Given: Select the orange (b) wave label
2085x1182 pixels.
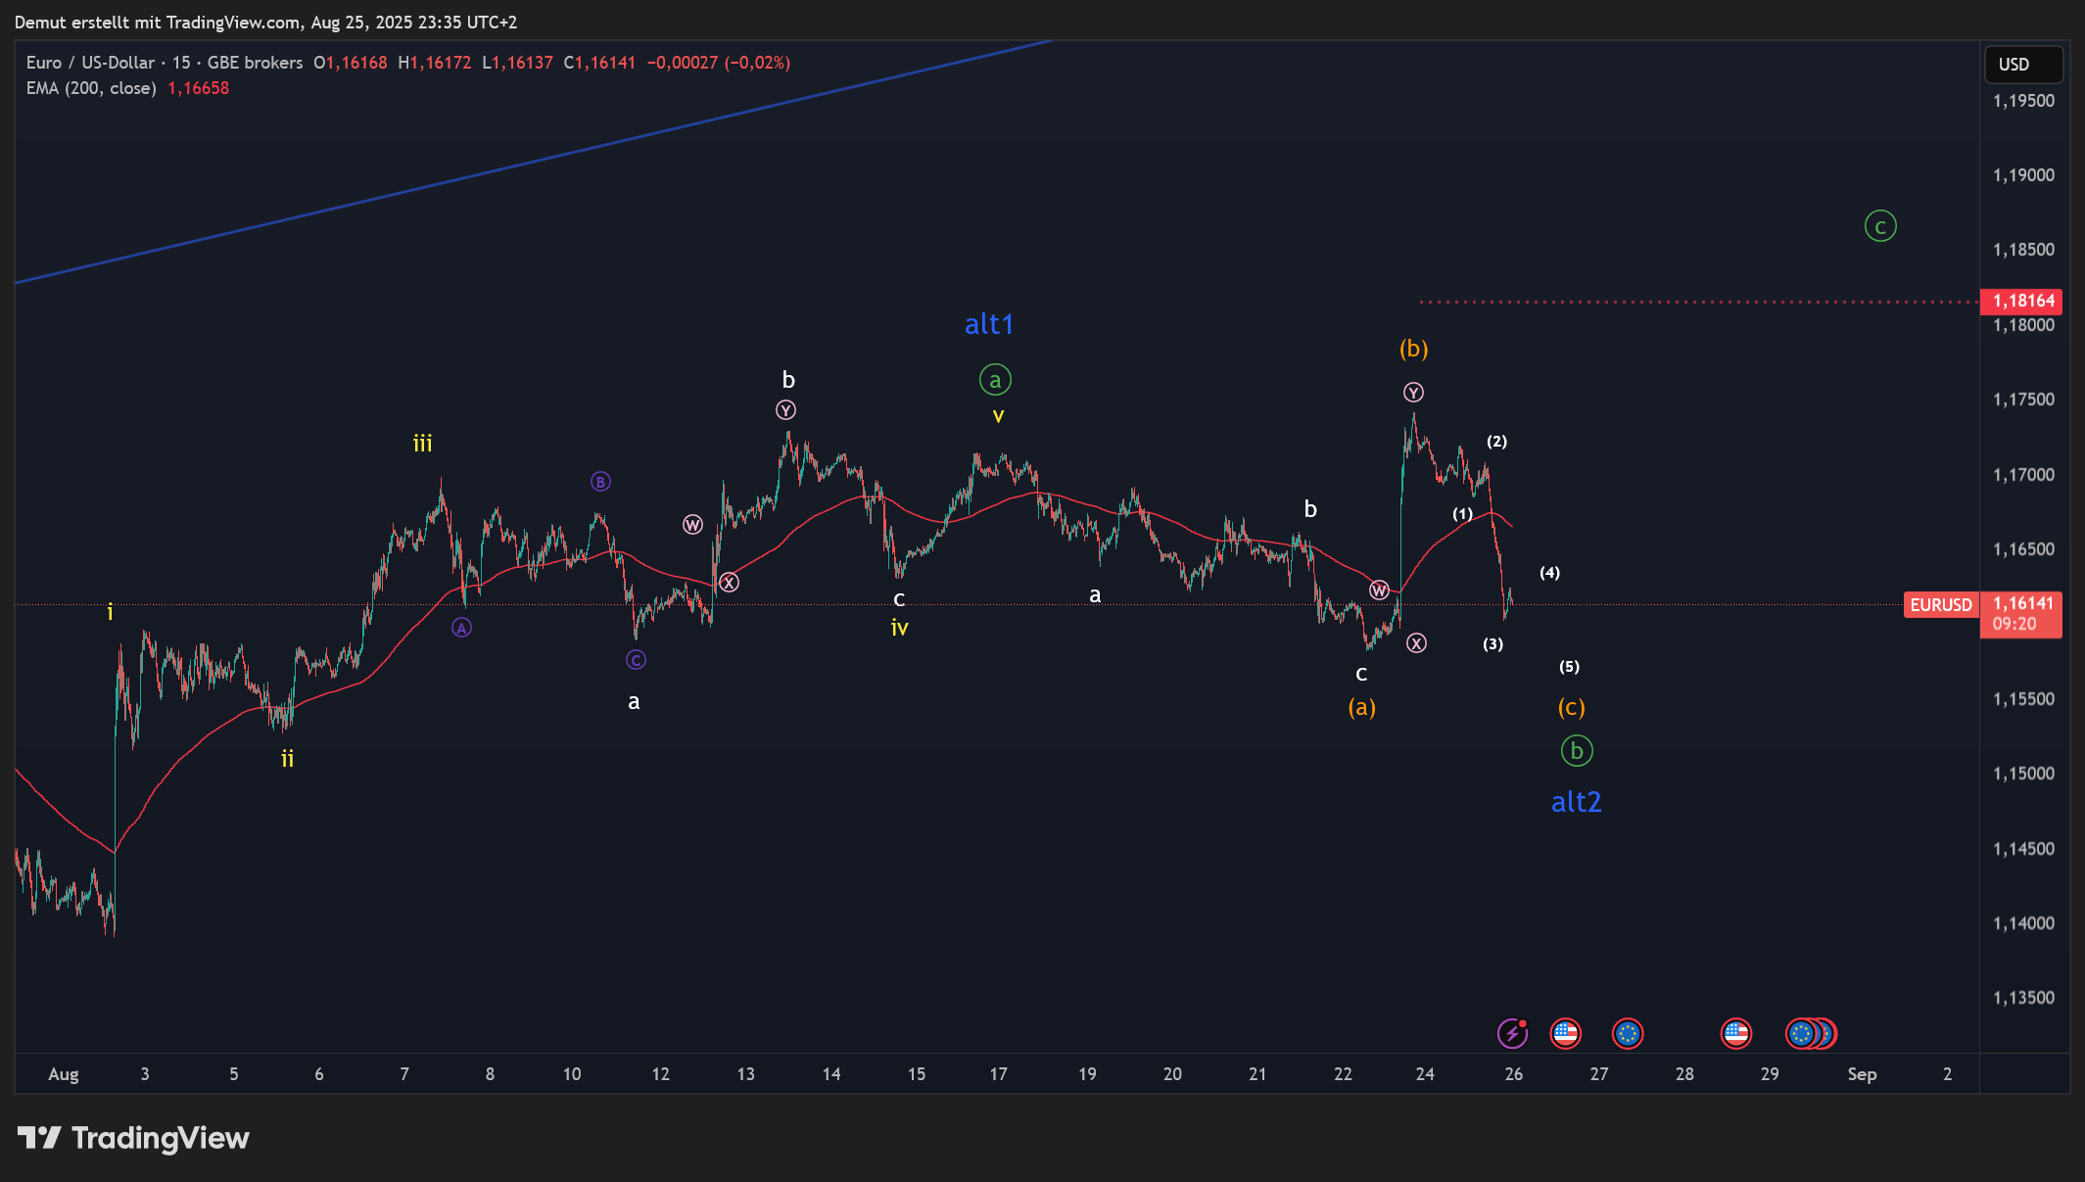Looking at the screenshot, I should point(1413,349).
